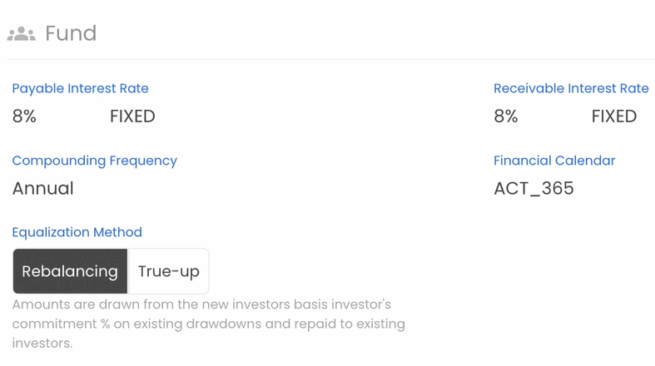Click the Receivable Interest Rate label
655x366 pixels.
pos(571,88)
